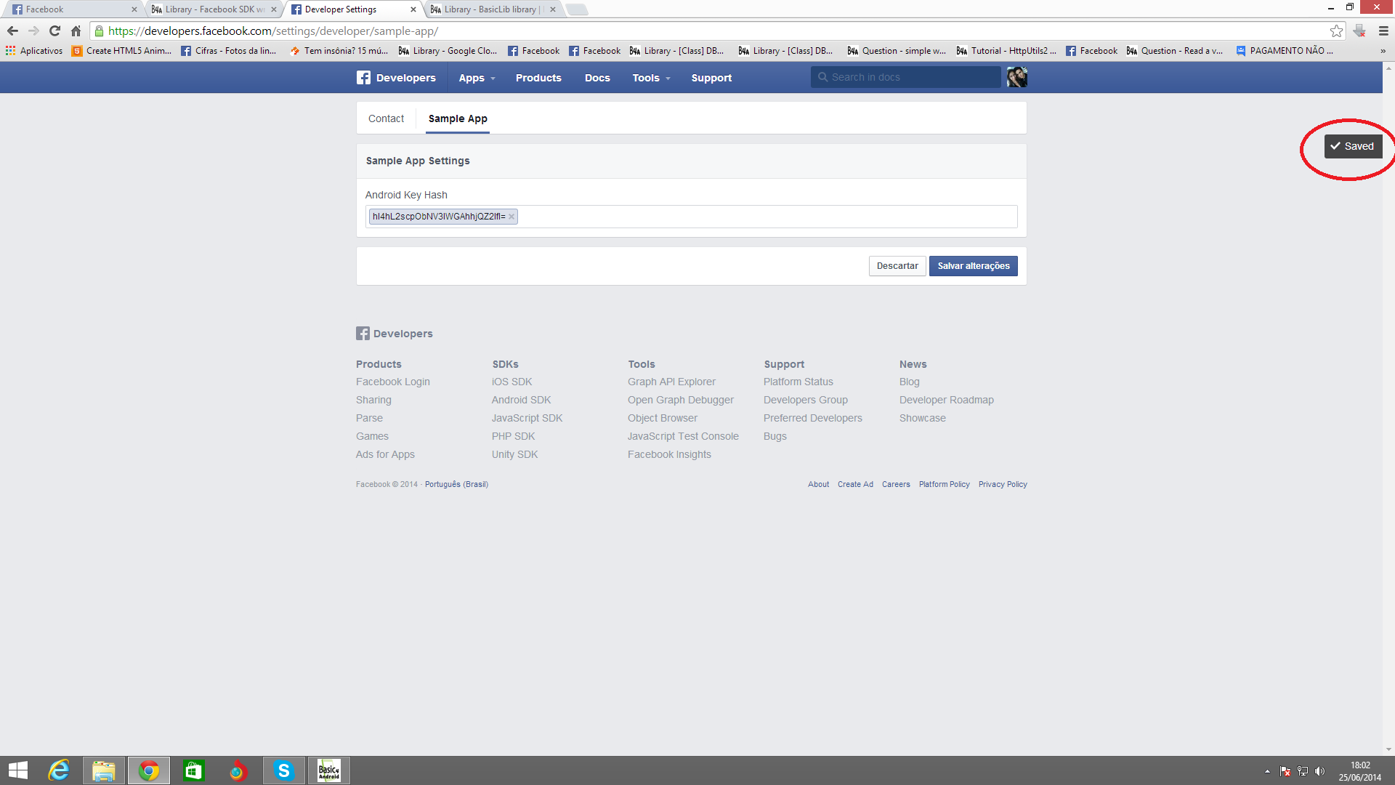Open the Android SDK footer link

(x=521, y=400)
